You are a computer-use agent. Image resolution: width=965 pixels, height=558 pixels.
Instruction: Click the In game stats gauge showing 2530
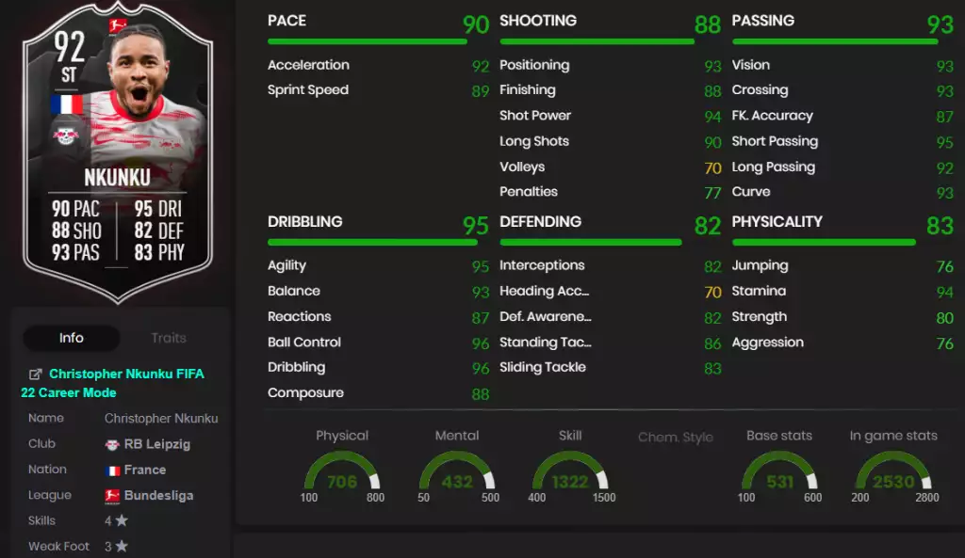pyautogui.click(x=893, y=472)
